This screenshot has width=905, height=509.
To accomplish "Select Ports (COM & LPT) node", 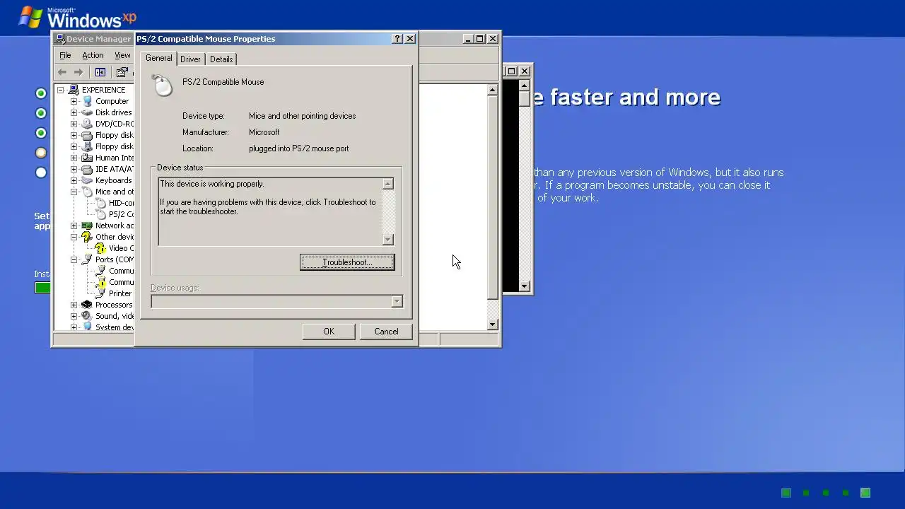I will click(x=115, y=259).
